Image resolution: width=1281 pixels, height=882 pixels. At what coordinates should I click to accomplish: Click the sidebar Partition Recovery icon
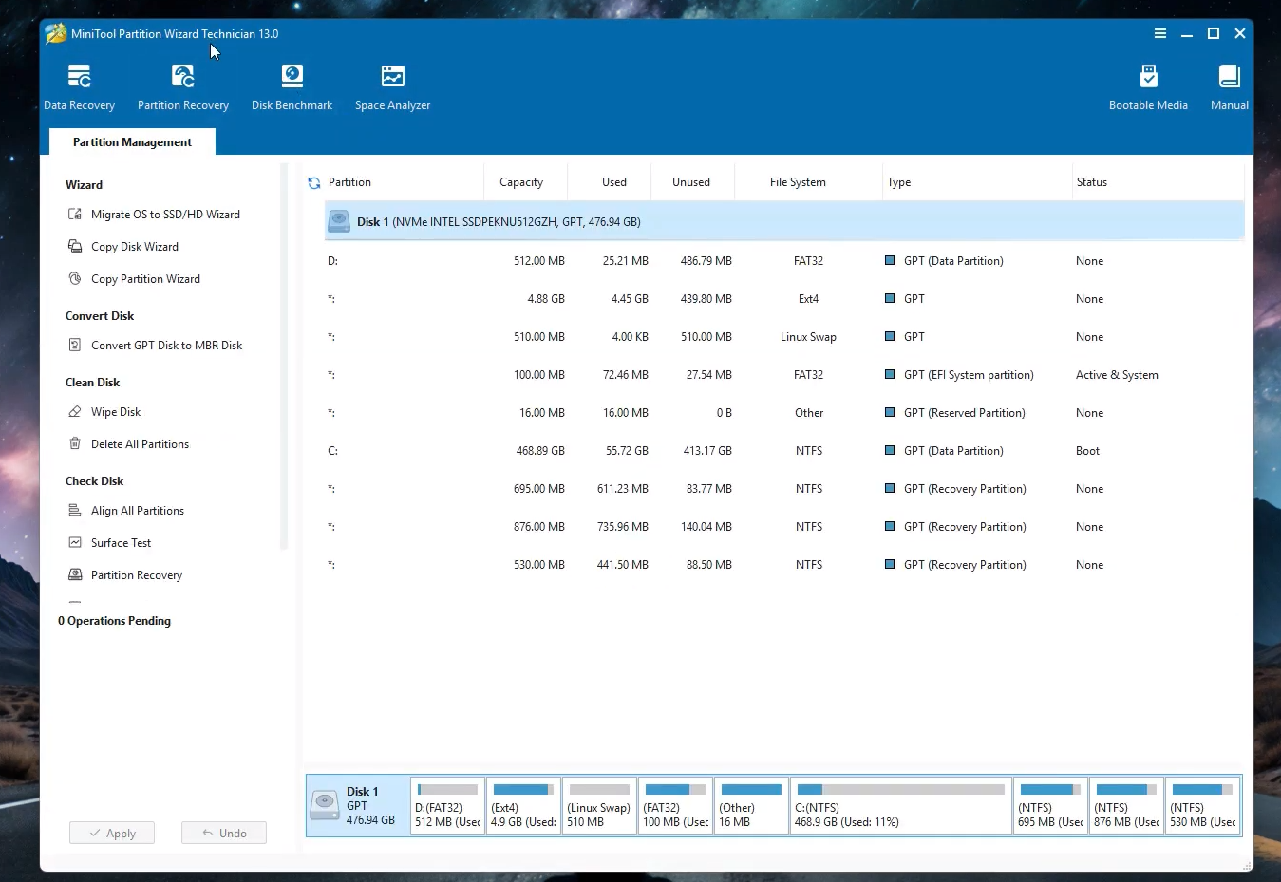pyautogui.click(x=75, y=574)
